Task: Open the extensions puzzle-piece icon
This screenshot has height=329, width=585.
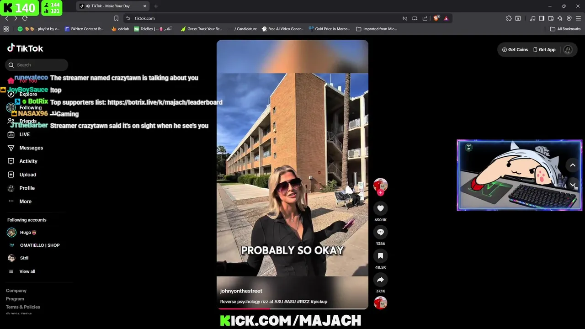Action: click(x=509, y=18)
